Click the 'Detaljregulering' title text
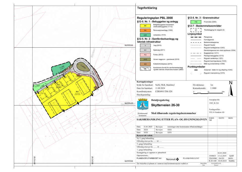Viewport: 242px width, 172px height. 160,100
